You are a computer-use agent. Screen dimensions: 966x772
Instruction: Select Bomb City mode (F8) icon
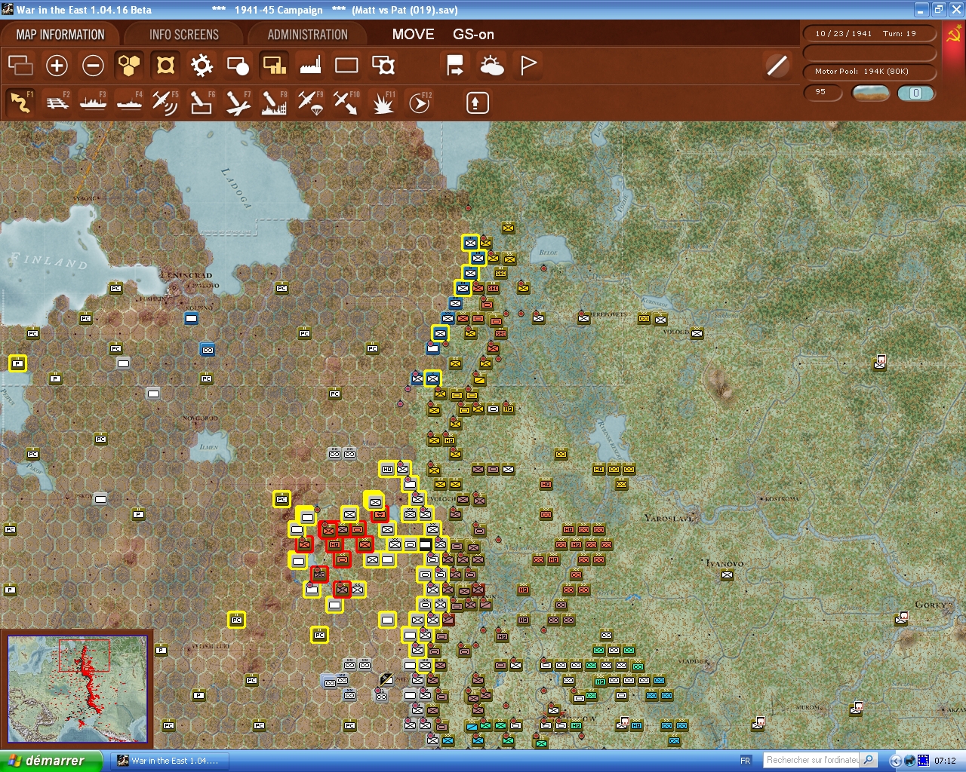coord(274,103)
